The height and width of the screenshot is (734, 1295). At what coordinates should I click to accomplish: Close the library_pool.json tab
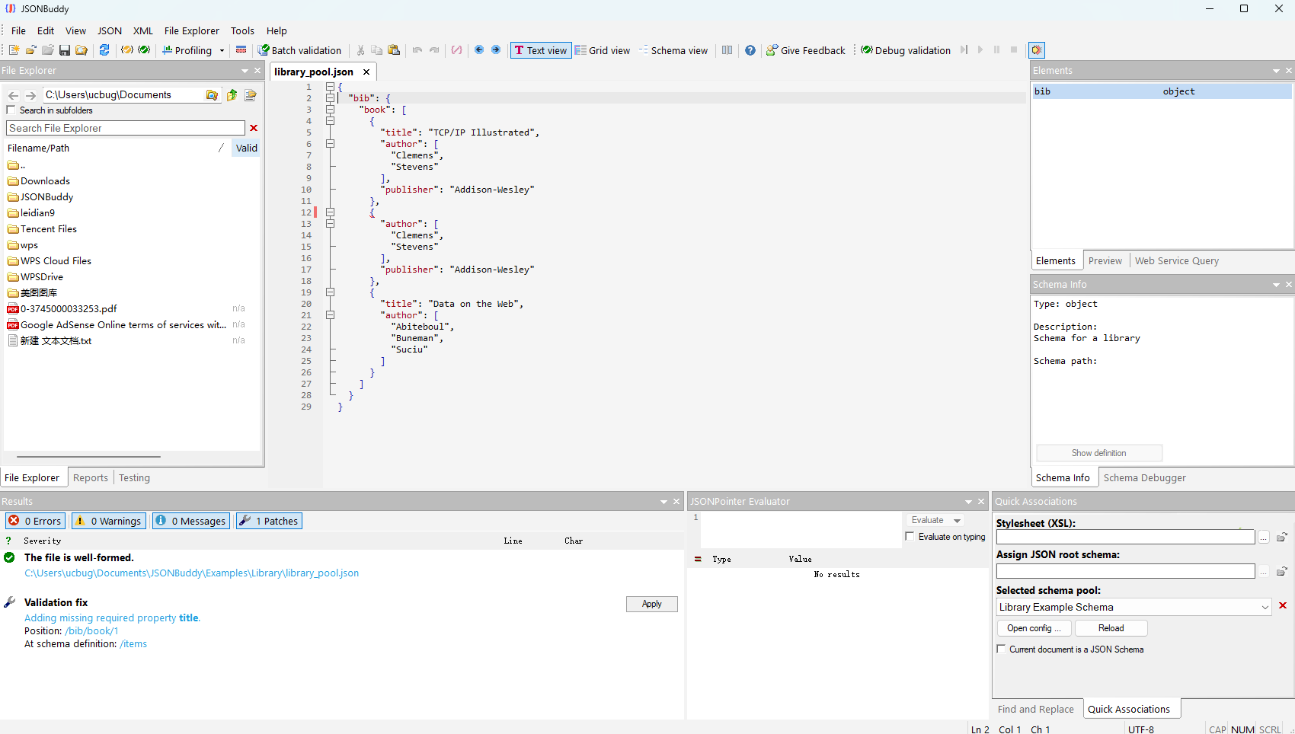[x=366, y=72]
